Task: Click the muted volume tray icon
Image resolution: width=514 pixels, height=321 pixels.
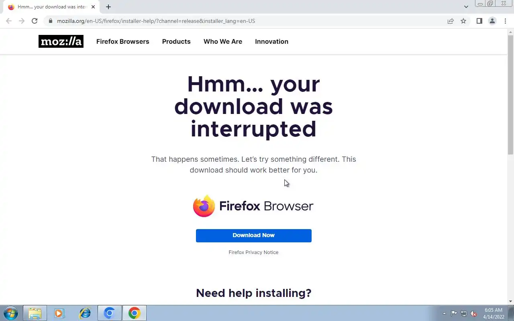Action: [x=474, y=313]
